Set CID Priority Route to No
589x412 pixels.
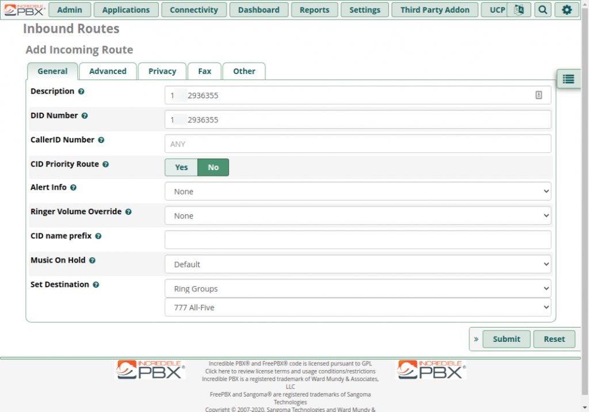pyautogui.click(x=213, y=167)
